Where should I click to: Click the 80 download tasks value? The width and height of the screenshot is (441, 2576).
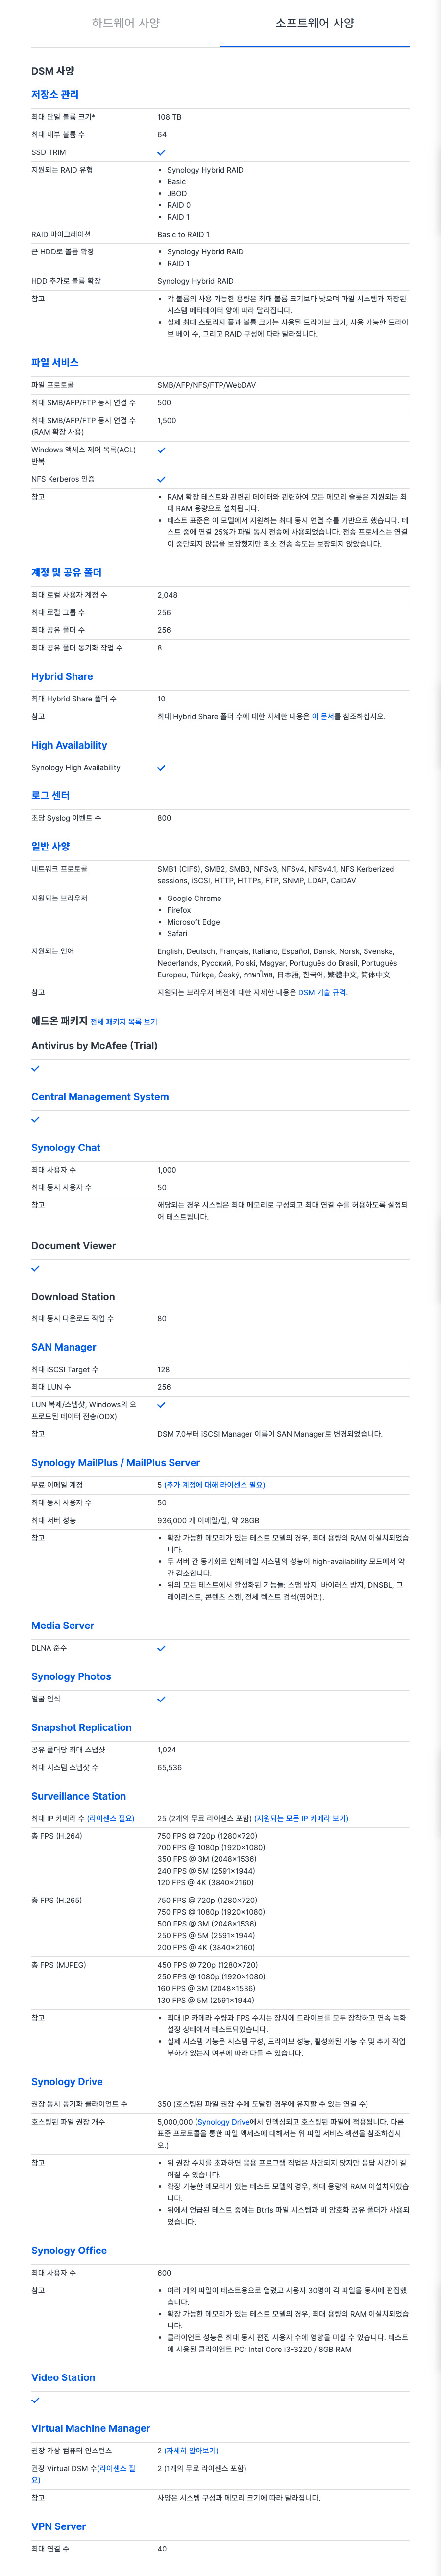point(162,1319)
